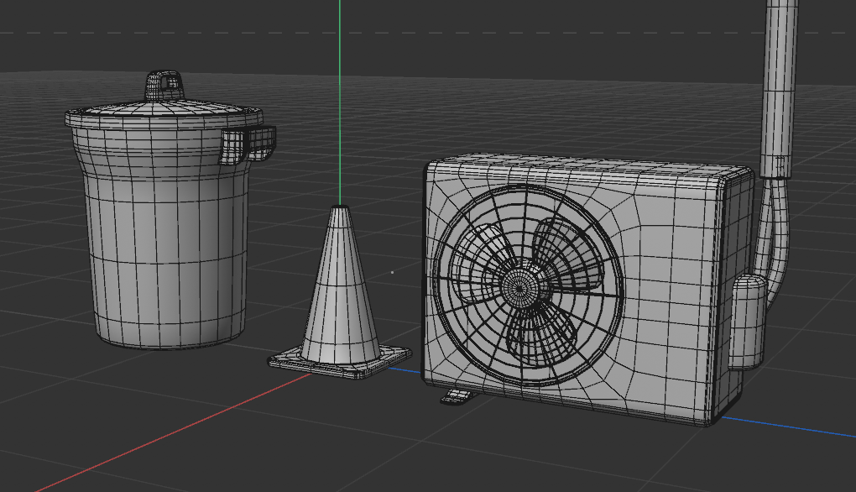Image resolution: width=856 pixels, height=492 pixels.
Task: Select the trash can lid top handle
Action: click(164, 86)
